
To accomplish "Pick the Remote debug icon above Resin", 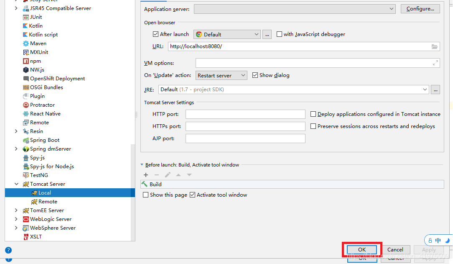I will coord(26,123).
